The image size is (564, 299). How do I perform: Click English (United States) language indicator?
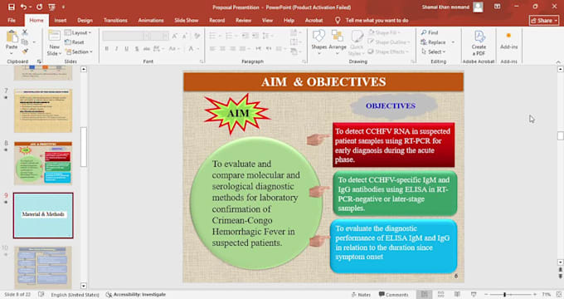pyautogui.click(x=75, y=294)
